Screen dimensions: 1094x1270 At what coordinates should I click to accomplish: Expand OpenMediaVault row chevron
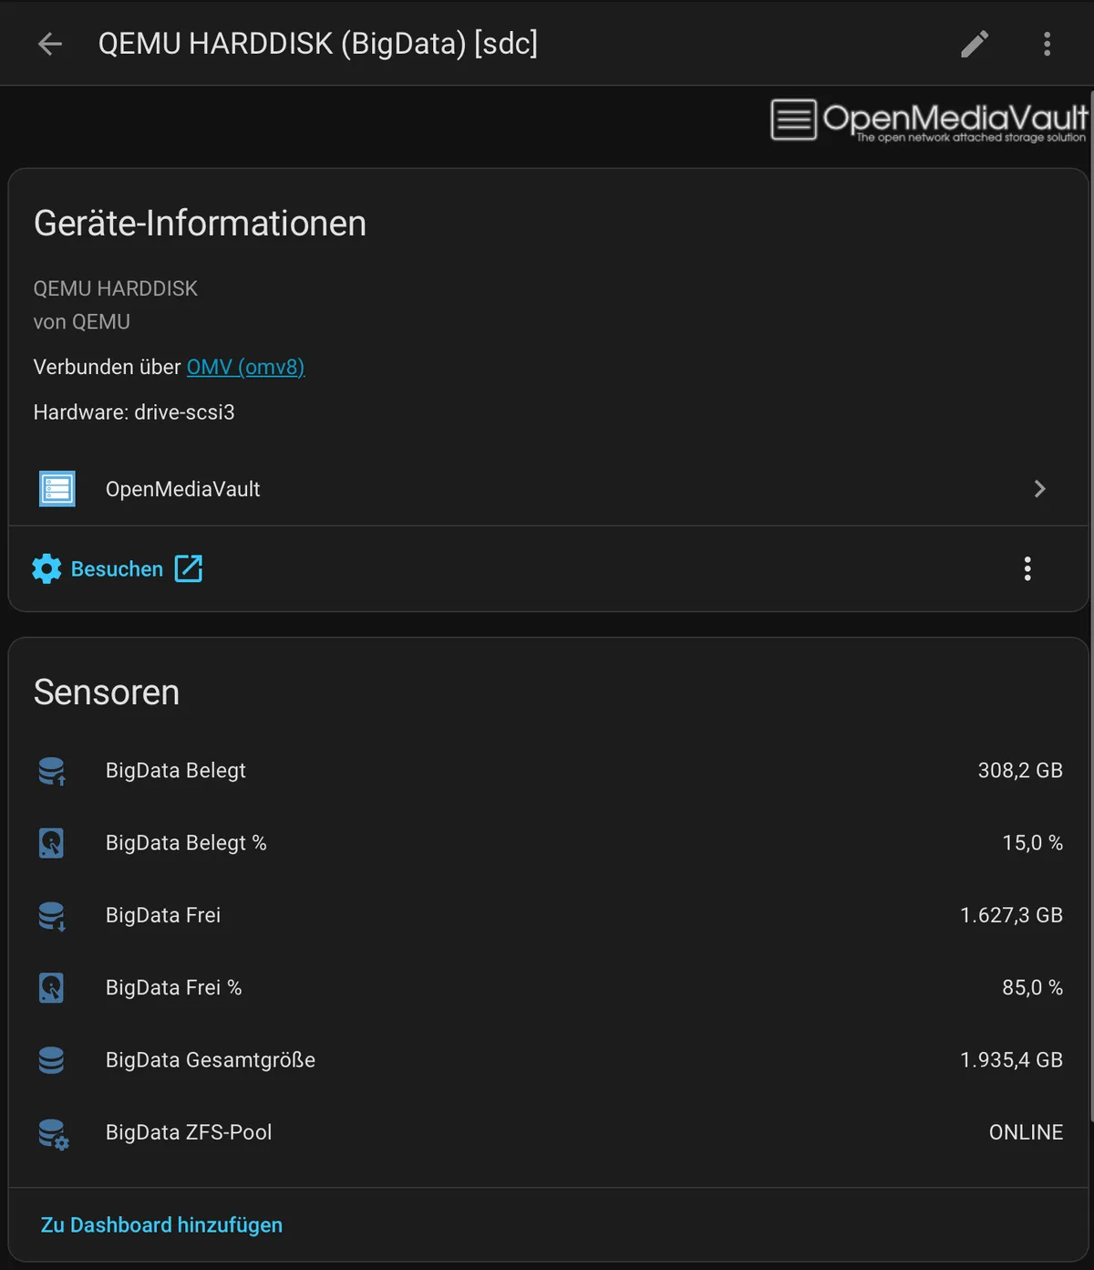pos(1039,489)
